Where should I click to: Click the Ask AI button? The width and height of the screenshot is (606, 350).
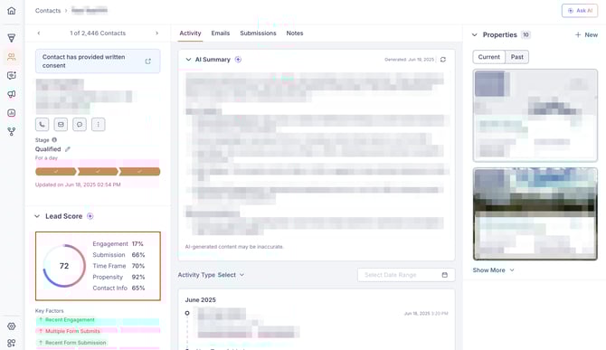580,11
